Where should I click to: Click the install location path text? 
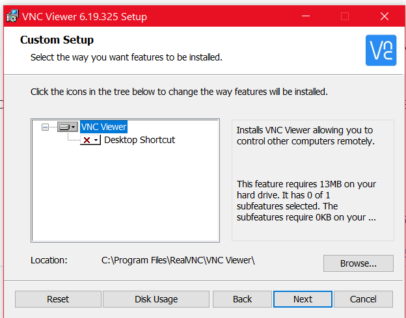coord(178,260)
